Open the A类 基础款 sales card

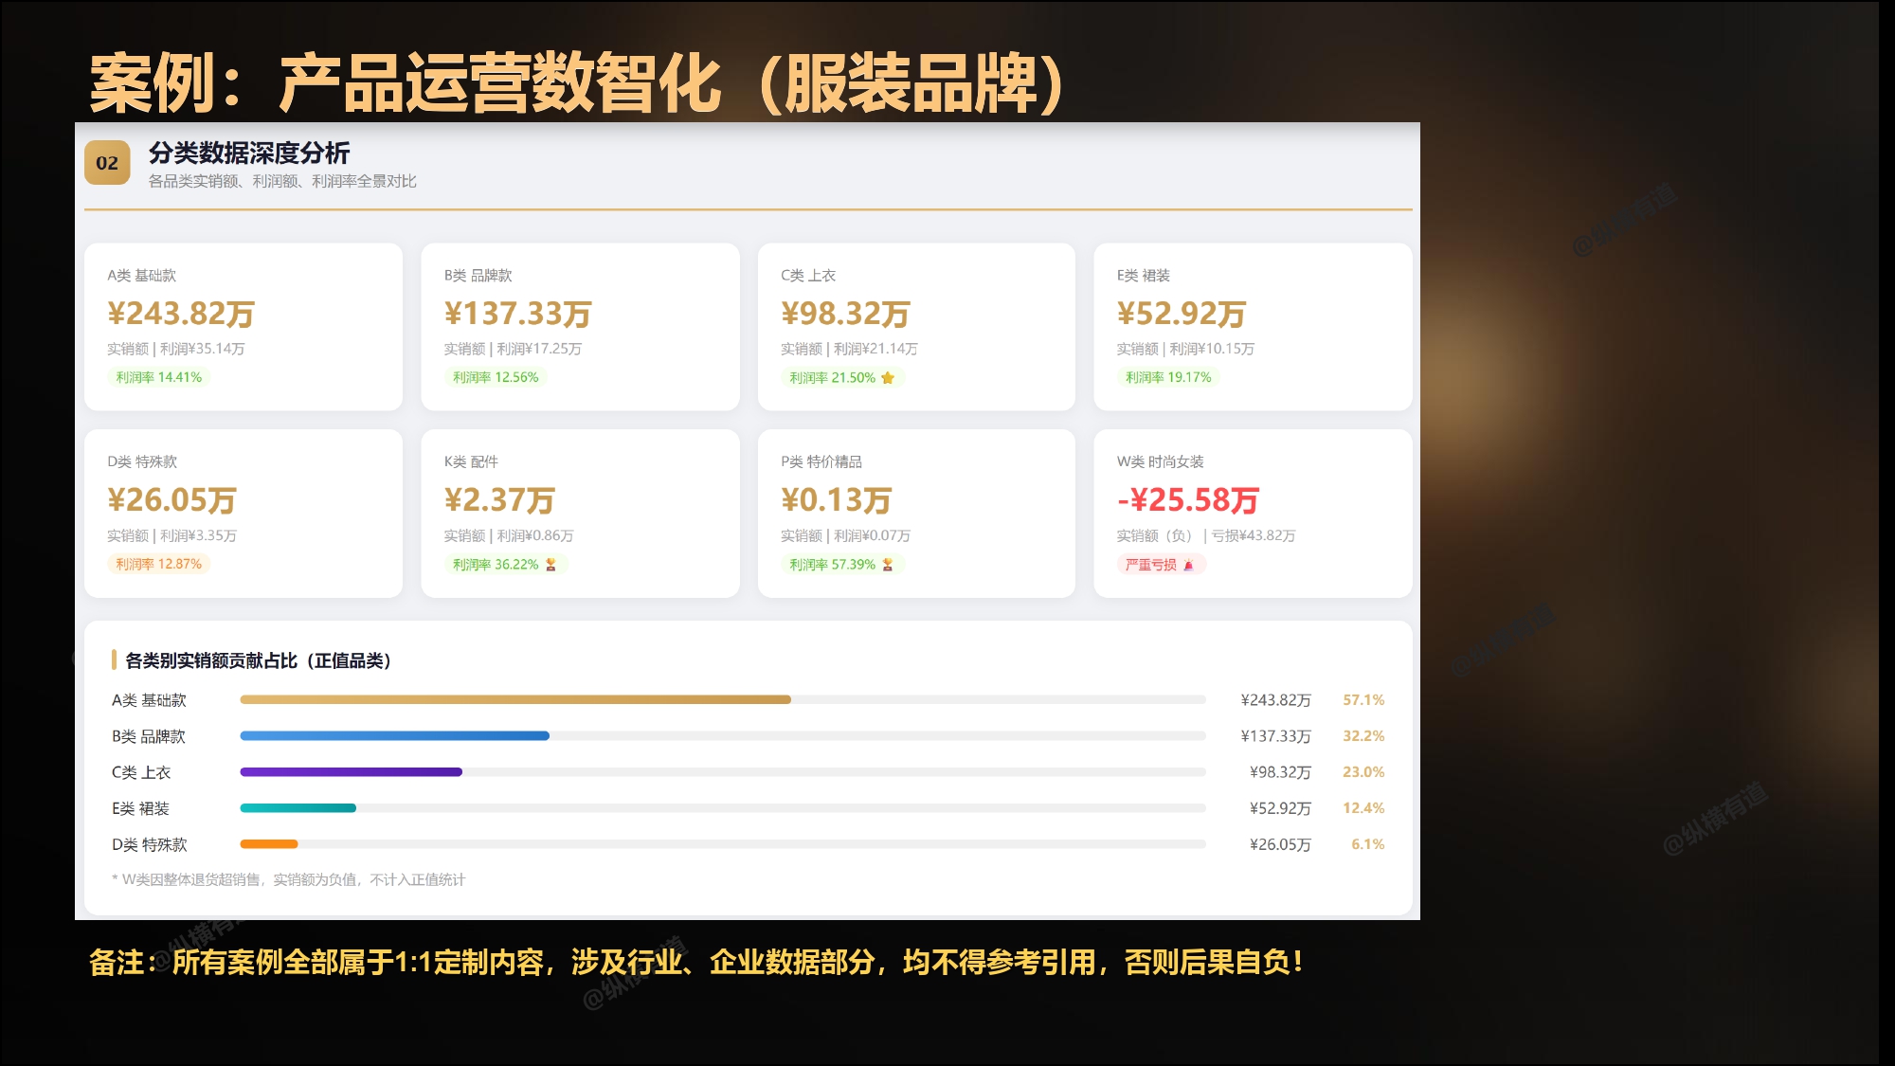(244, 326)
